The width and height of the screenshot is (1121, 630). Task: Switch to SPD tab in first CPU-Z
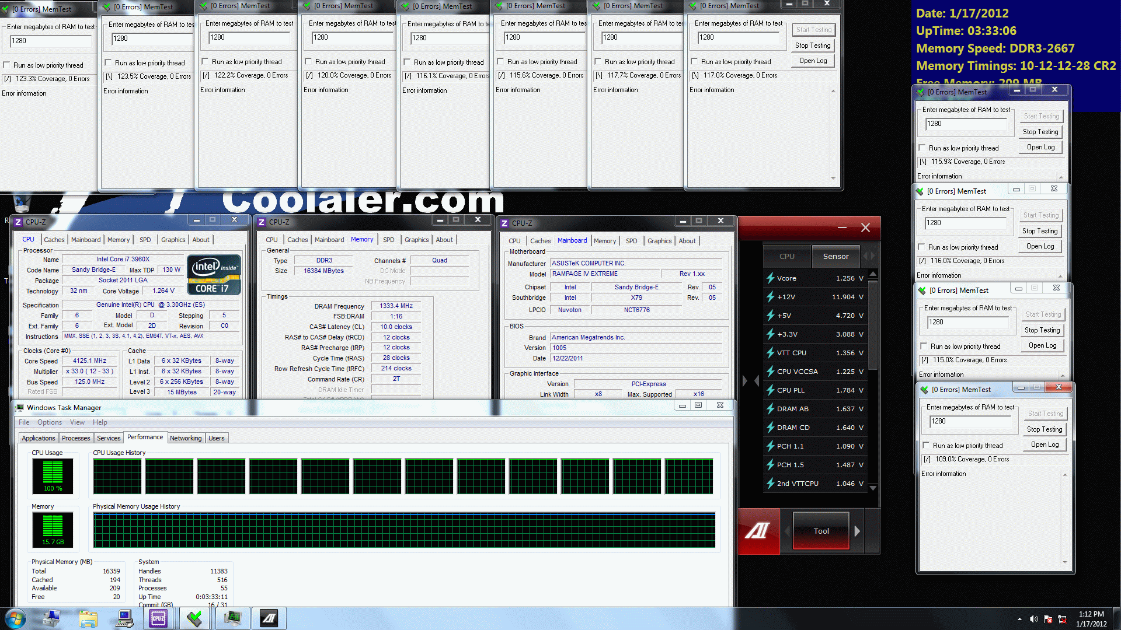point(145,240)
